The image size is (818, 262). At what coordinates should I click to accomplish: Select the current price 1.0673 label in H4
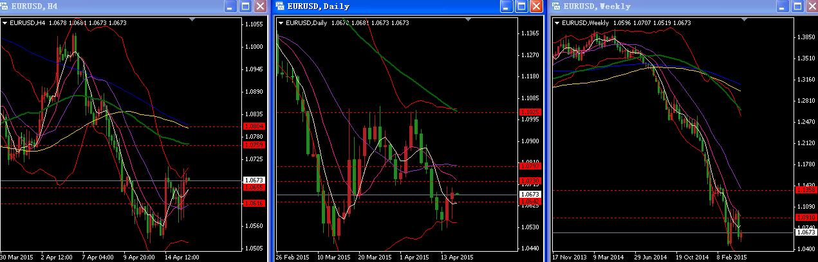[x=255, y=180]
